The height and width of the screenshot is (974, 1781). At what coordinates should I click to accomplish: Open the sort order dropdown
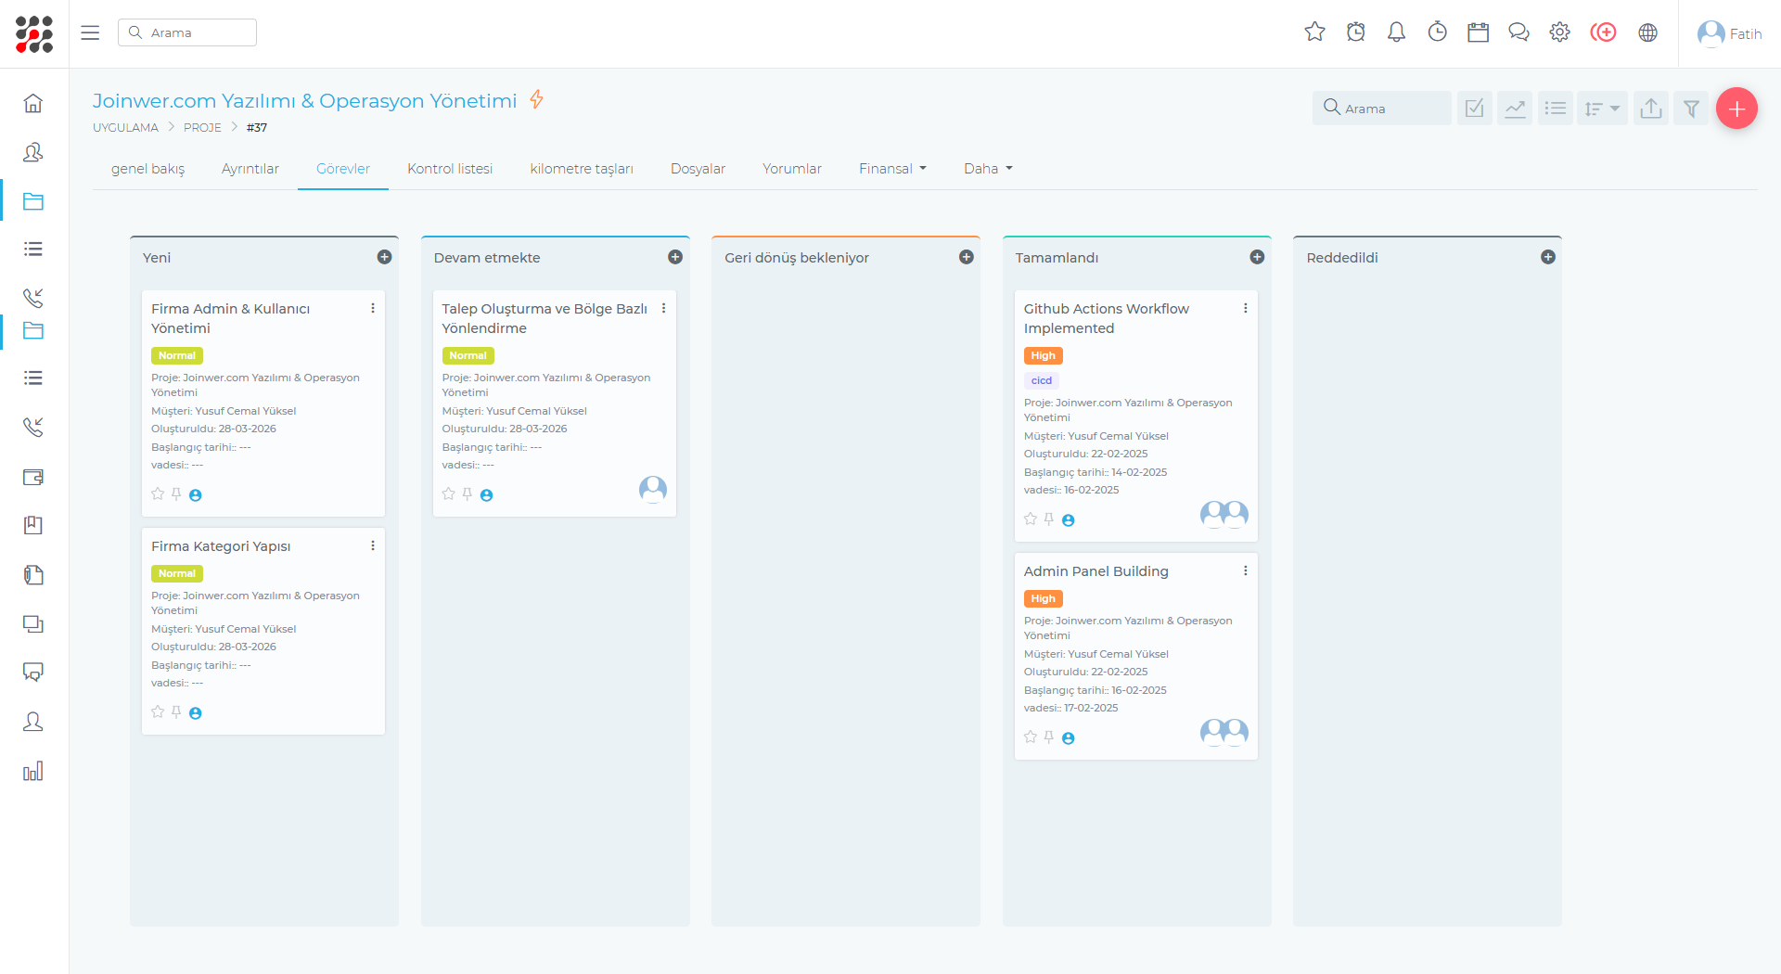click(1602, 109)
